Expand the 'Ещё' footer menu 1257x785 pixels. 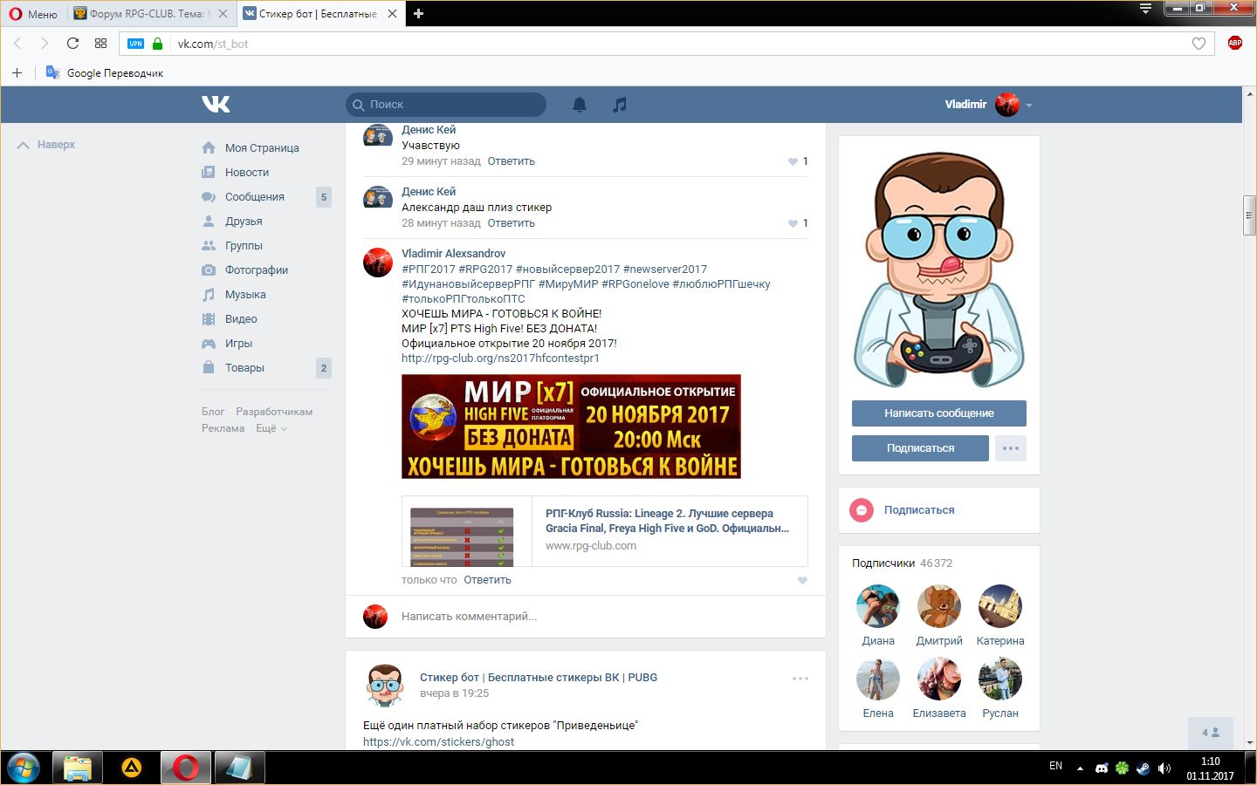tap(271, 428)
